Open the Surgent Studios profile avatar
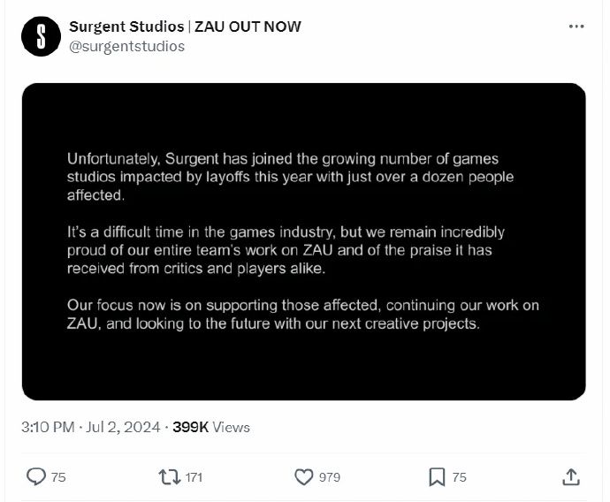The width and height of the screenshot is (610, 502). click(x=41, y=36)
